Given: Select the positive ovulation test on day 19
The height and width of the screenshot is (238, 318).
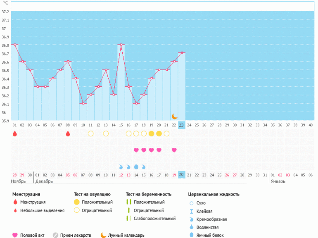Looking at the screenshot, I should point(152,133).
